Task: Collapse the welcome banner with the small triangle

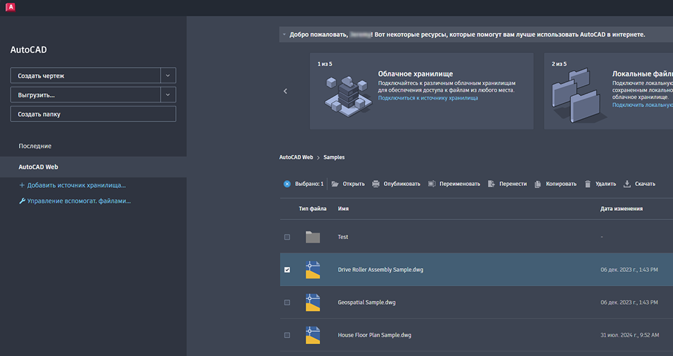Action: [284, 35]
